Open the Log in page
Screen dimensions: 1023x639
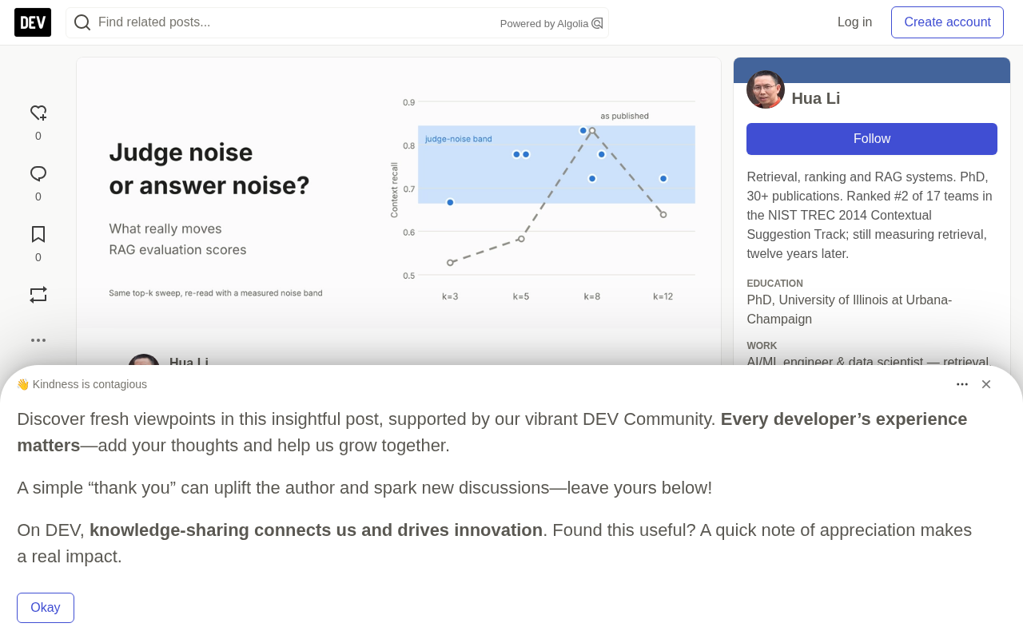[x=854, y=22]
